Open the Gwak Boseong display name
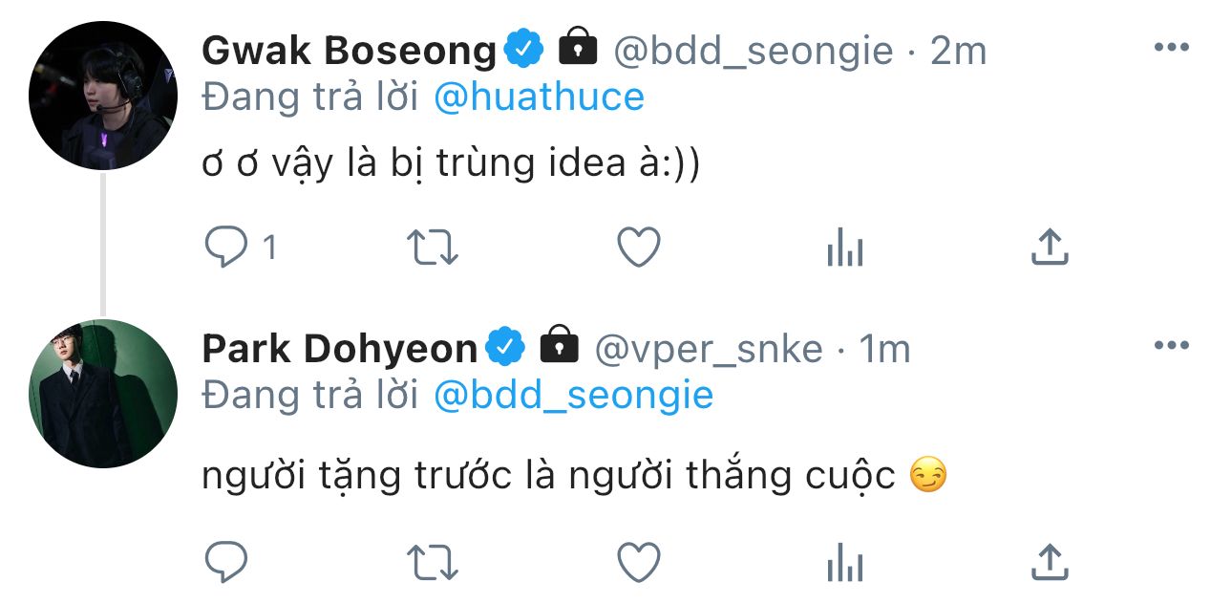This screenshot has width=1232, height=604. (350, 51)
